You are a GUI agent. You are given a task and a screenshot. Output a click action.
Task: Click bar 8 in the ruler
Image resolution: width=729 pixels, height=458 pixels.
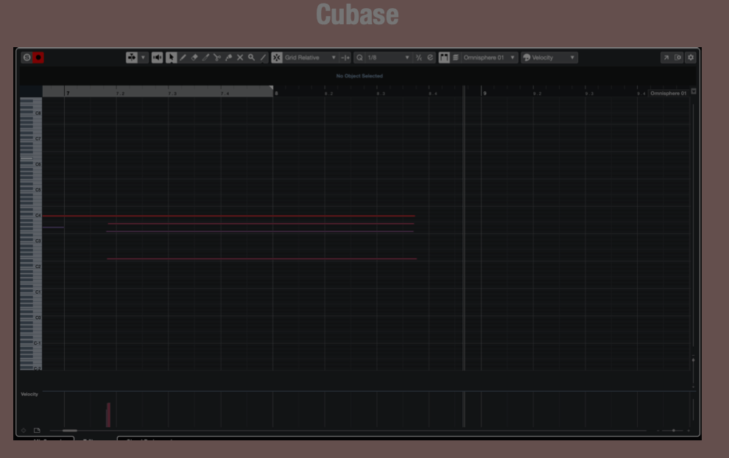pyautogui.click(x=276, y=93)
